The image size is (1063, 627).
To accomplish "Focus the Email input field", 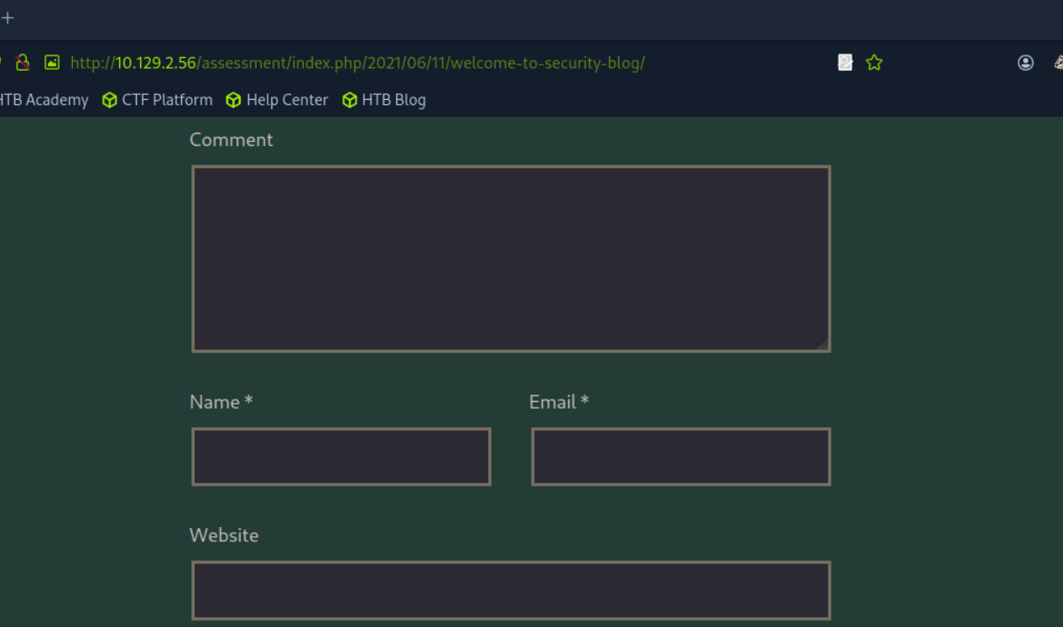I will click(680, 457).
